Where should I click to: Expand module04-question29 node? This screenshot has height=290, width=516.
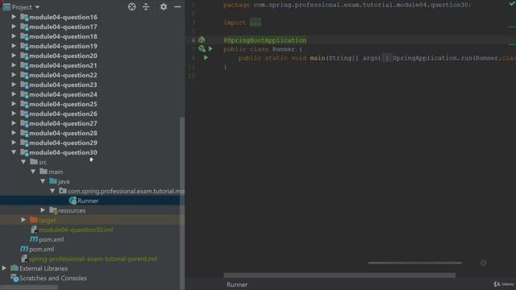pos(14,143)
